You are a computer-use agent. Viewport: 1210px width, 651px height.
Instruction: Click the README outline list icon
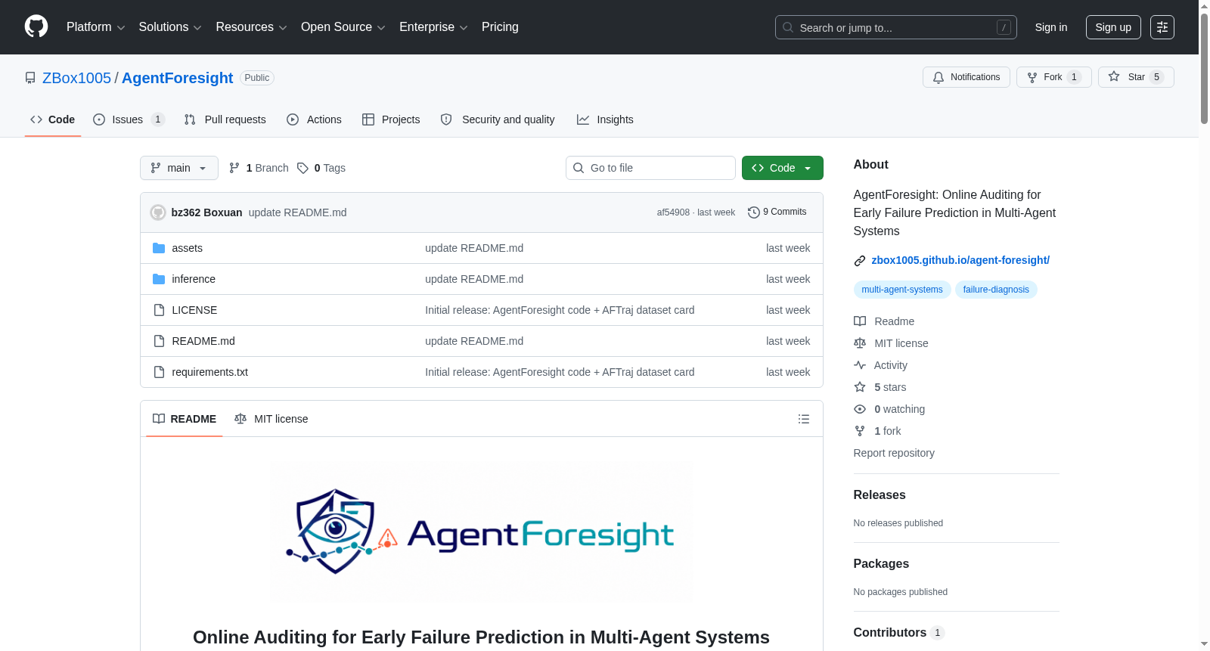coord(804,419)
